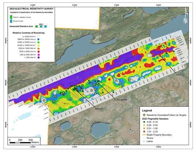Image resolution: width=196 pixels, height=152 pixels.
Task: Pick the red resistivity legend circle
Action: click(x=38, y=52)
